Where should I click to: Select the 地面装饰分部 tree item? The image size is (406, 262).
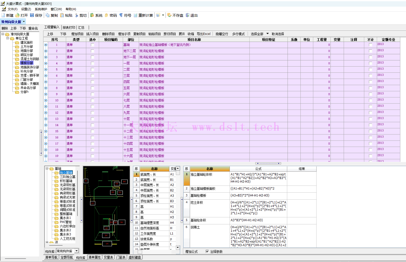click(30, 67)
